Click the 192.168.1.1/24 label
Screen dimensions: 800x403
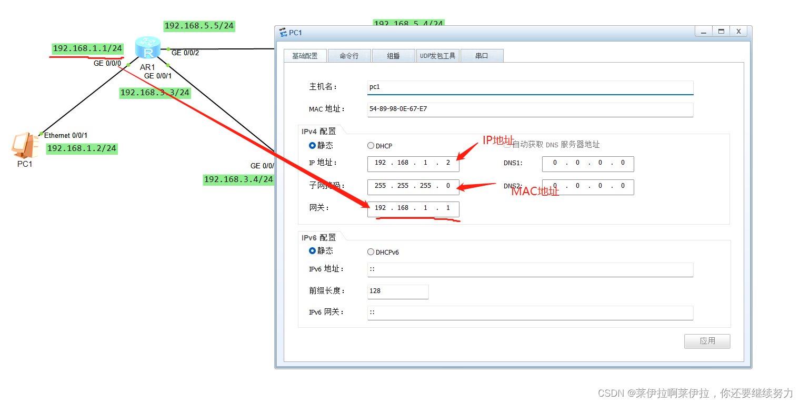coord(87,48)
